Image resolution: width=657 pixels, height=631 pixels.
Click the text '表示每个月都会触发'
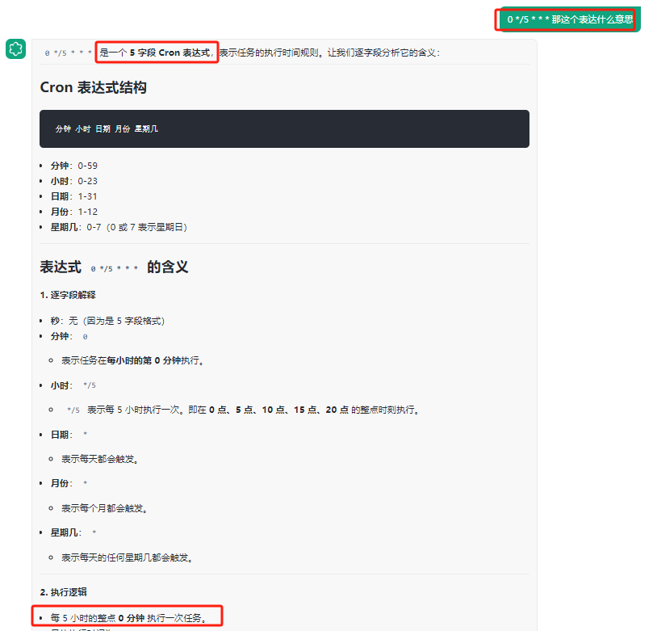click(x=104, y=508)
